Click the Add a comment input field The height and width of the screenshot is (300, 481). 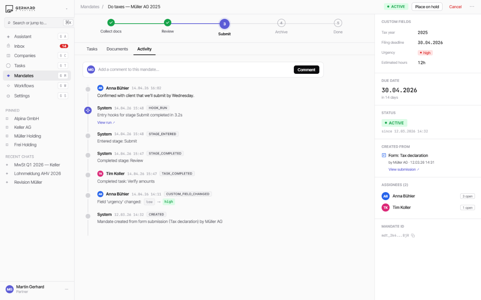194,69
